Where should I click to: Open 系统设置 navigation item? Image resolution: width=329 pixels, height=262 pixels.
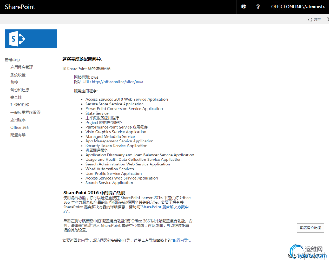[x=18, y=75]
